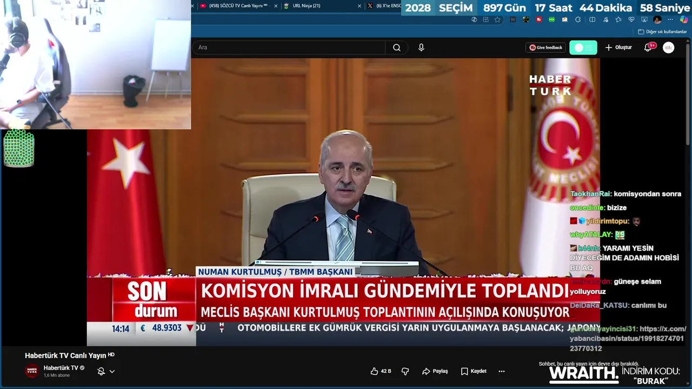Dislike the Habertürk live video
Screen dimensions: 692x389
click(405, 371)
